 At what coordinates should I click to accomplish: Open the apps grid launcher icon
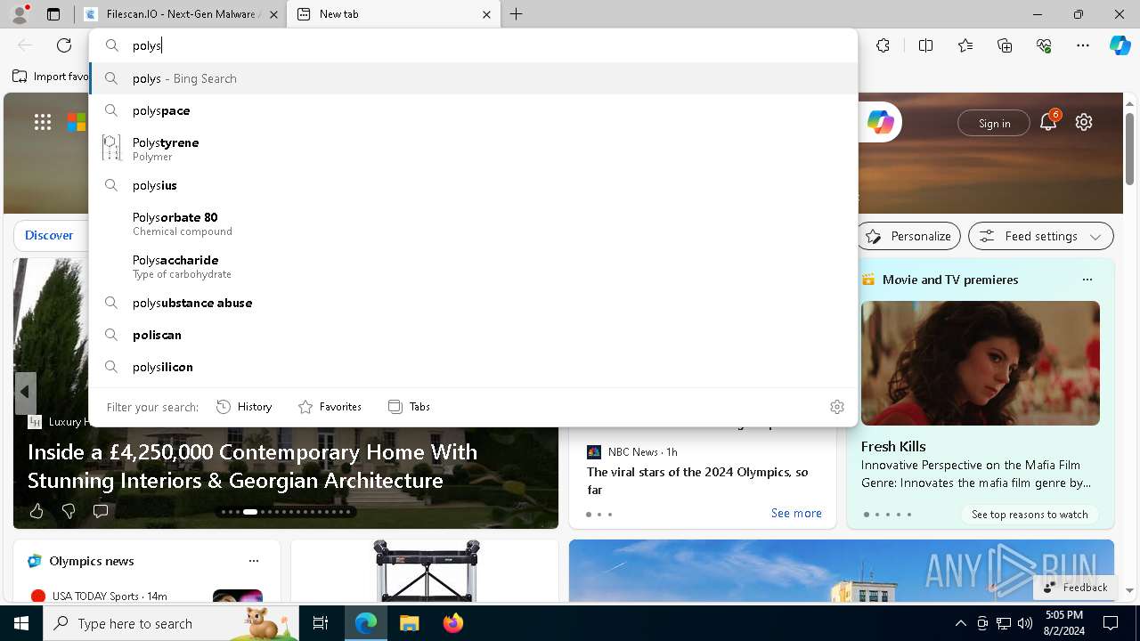(x=43, y=122)
